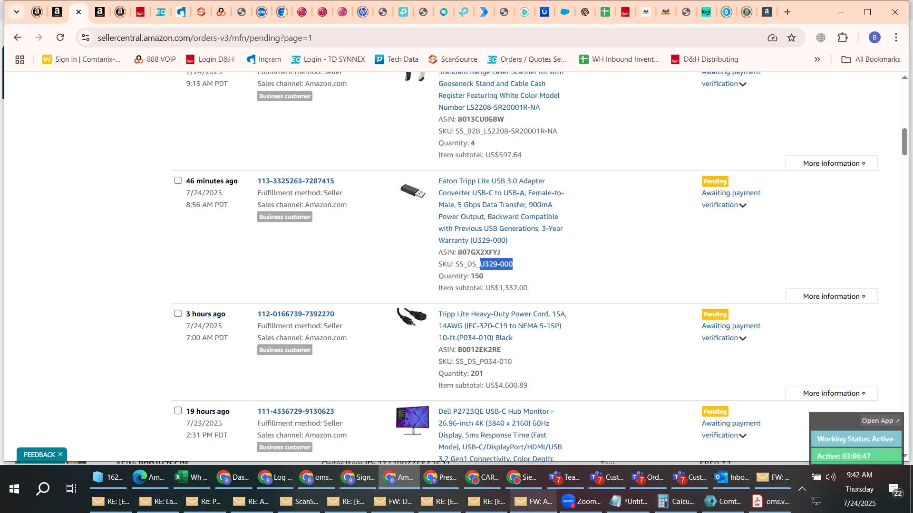913x513 pixels.
Task: Expand More information for scanner order
Action: click(831, 163)
